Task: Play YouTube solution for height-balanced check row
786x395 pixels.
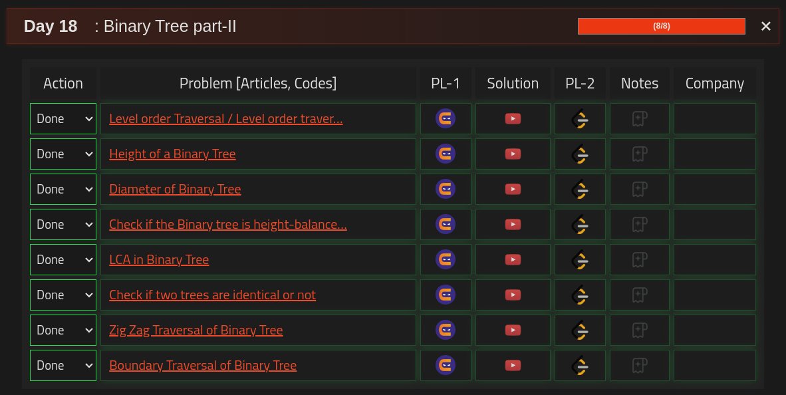Action: coord(513,225)
